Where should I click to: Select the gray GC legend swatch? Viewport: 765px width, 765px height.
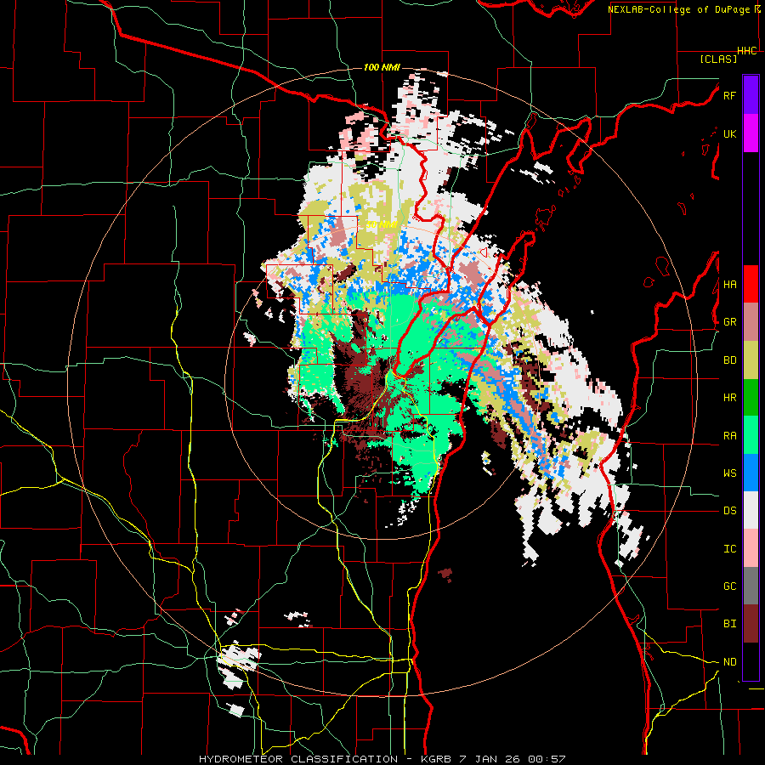pos(751,586)
